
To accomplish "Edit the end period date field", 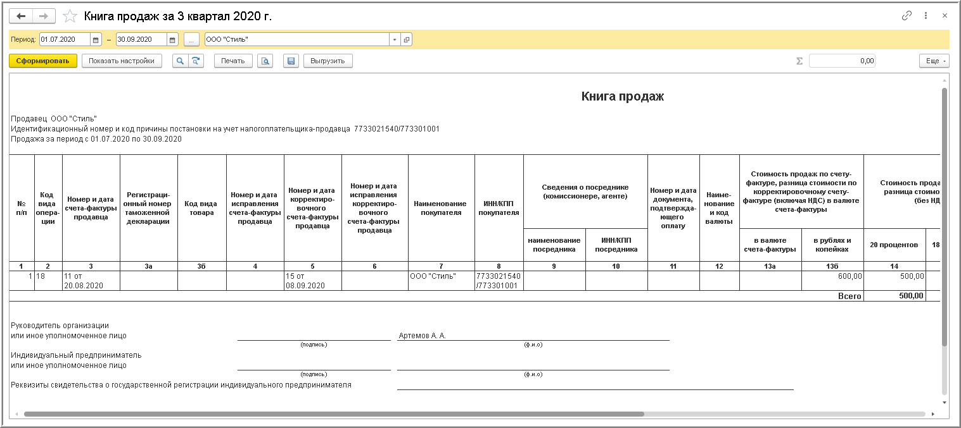I will tap(142, 39).
